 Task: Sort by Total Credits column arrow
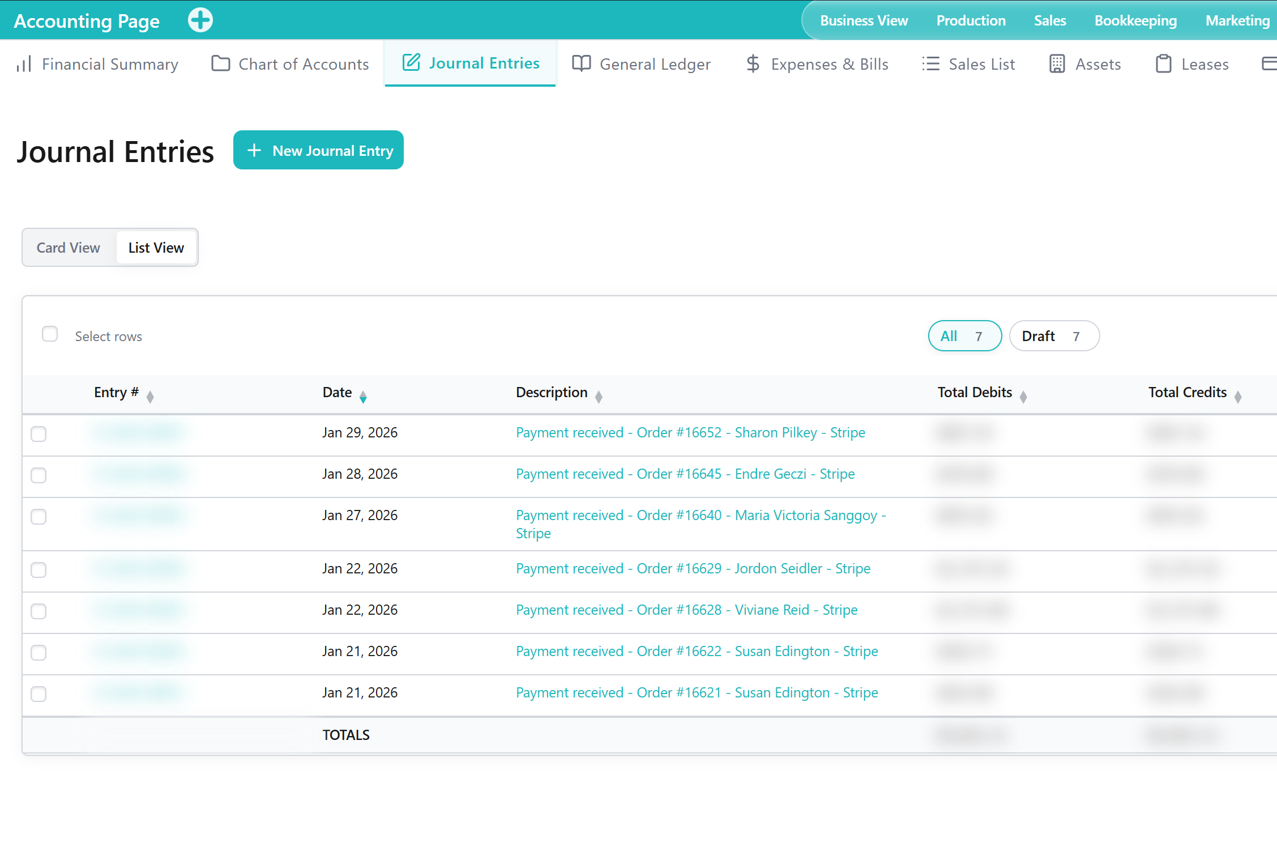click(x=1238, y=397)
